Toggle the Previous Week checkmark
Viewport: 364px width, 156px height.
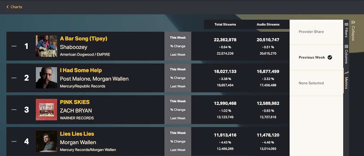point(330,57)
